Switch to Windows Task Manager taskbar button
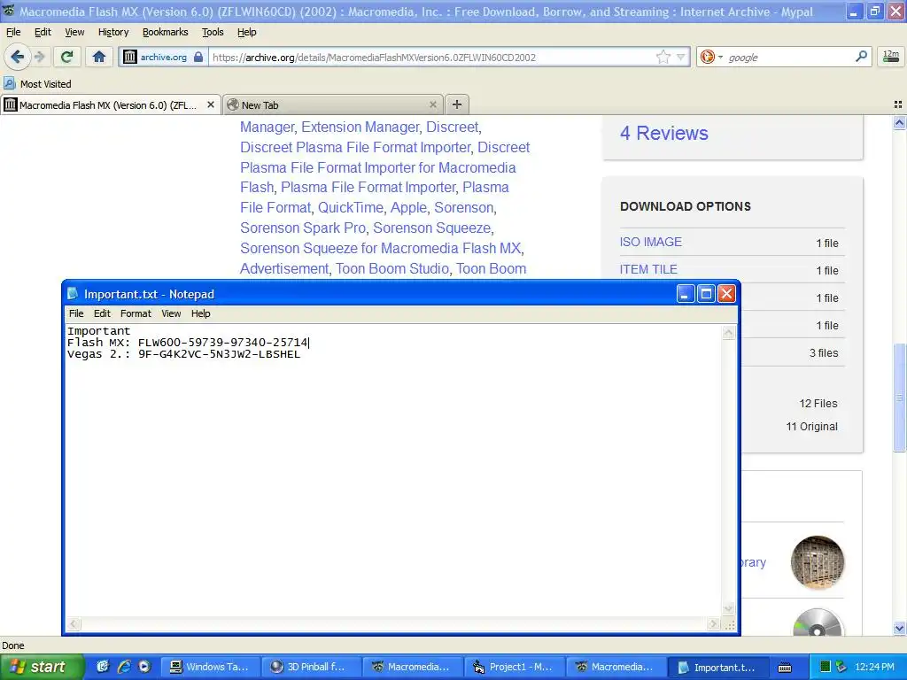The height and width of the screenshot is (680, 907). [x=210, y=667]
